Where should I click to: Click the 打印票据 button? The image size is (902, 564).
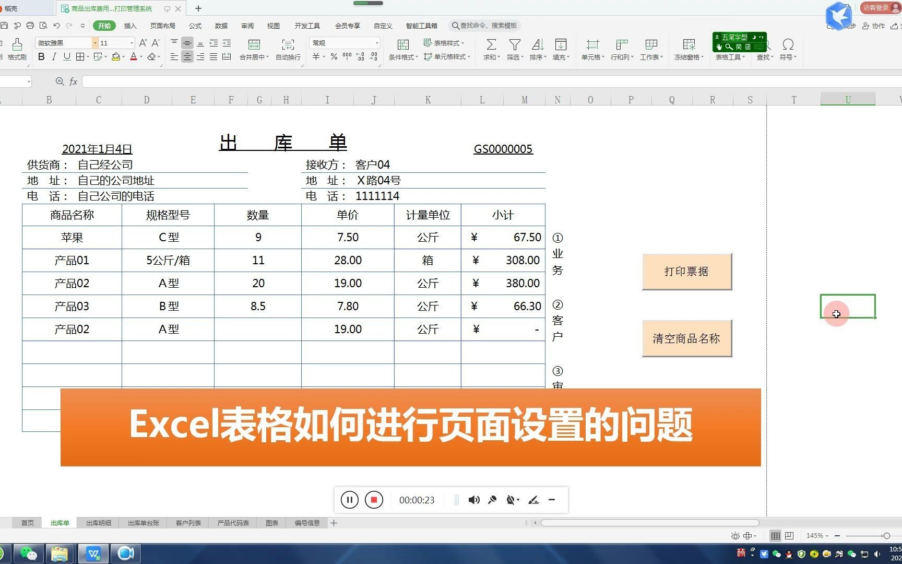coord(686,272)
